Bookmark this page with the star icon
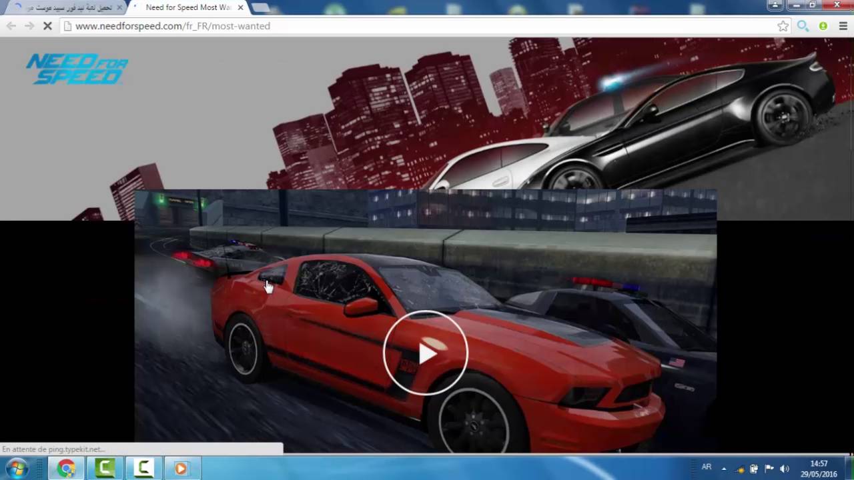The image size is (854, 480). point(783,26)
